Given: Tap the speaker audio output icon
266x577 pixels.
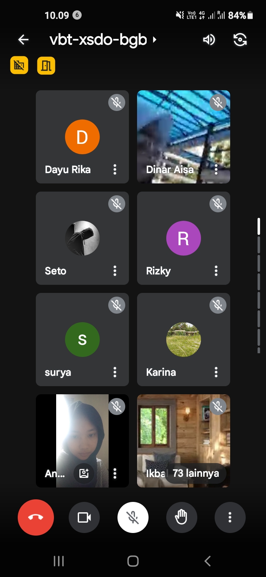Looking at the screenshot, I should click(x=209, y=40).
